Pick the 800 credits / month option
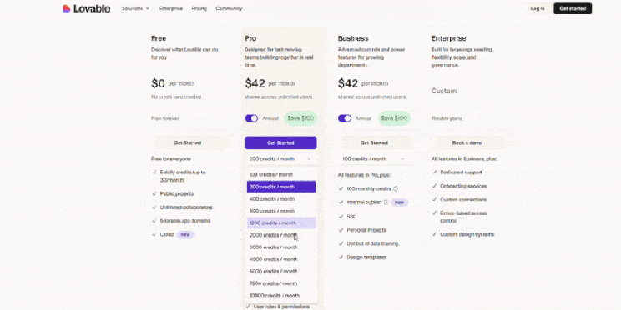The height and width of the screenshot is (310, 621). (280, 211)
